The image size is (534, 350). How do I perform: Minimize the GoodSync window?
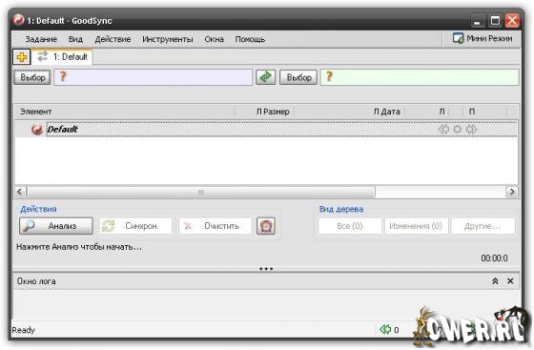pyautogui.click(x=477, y=21)
